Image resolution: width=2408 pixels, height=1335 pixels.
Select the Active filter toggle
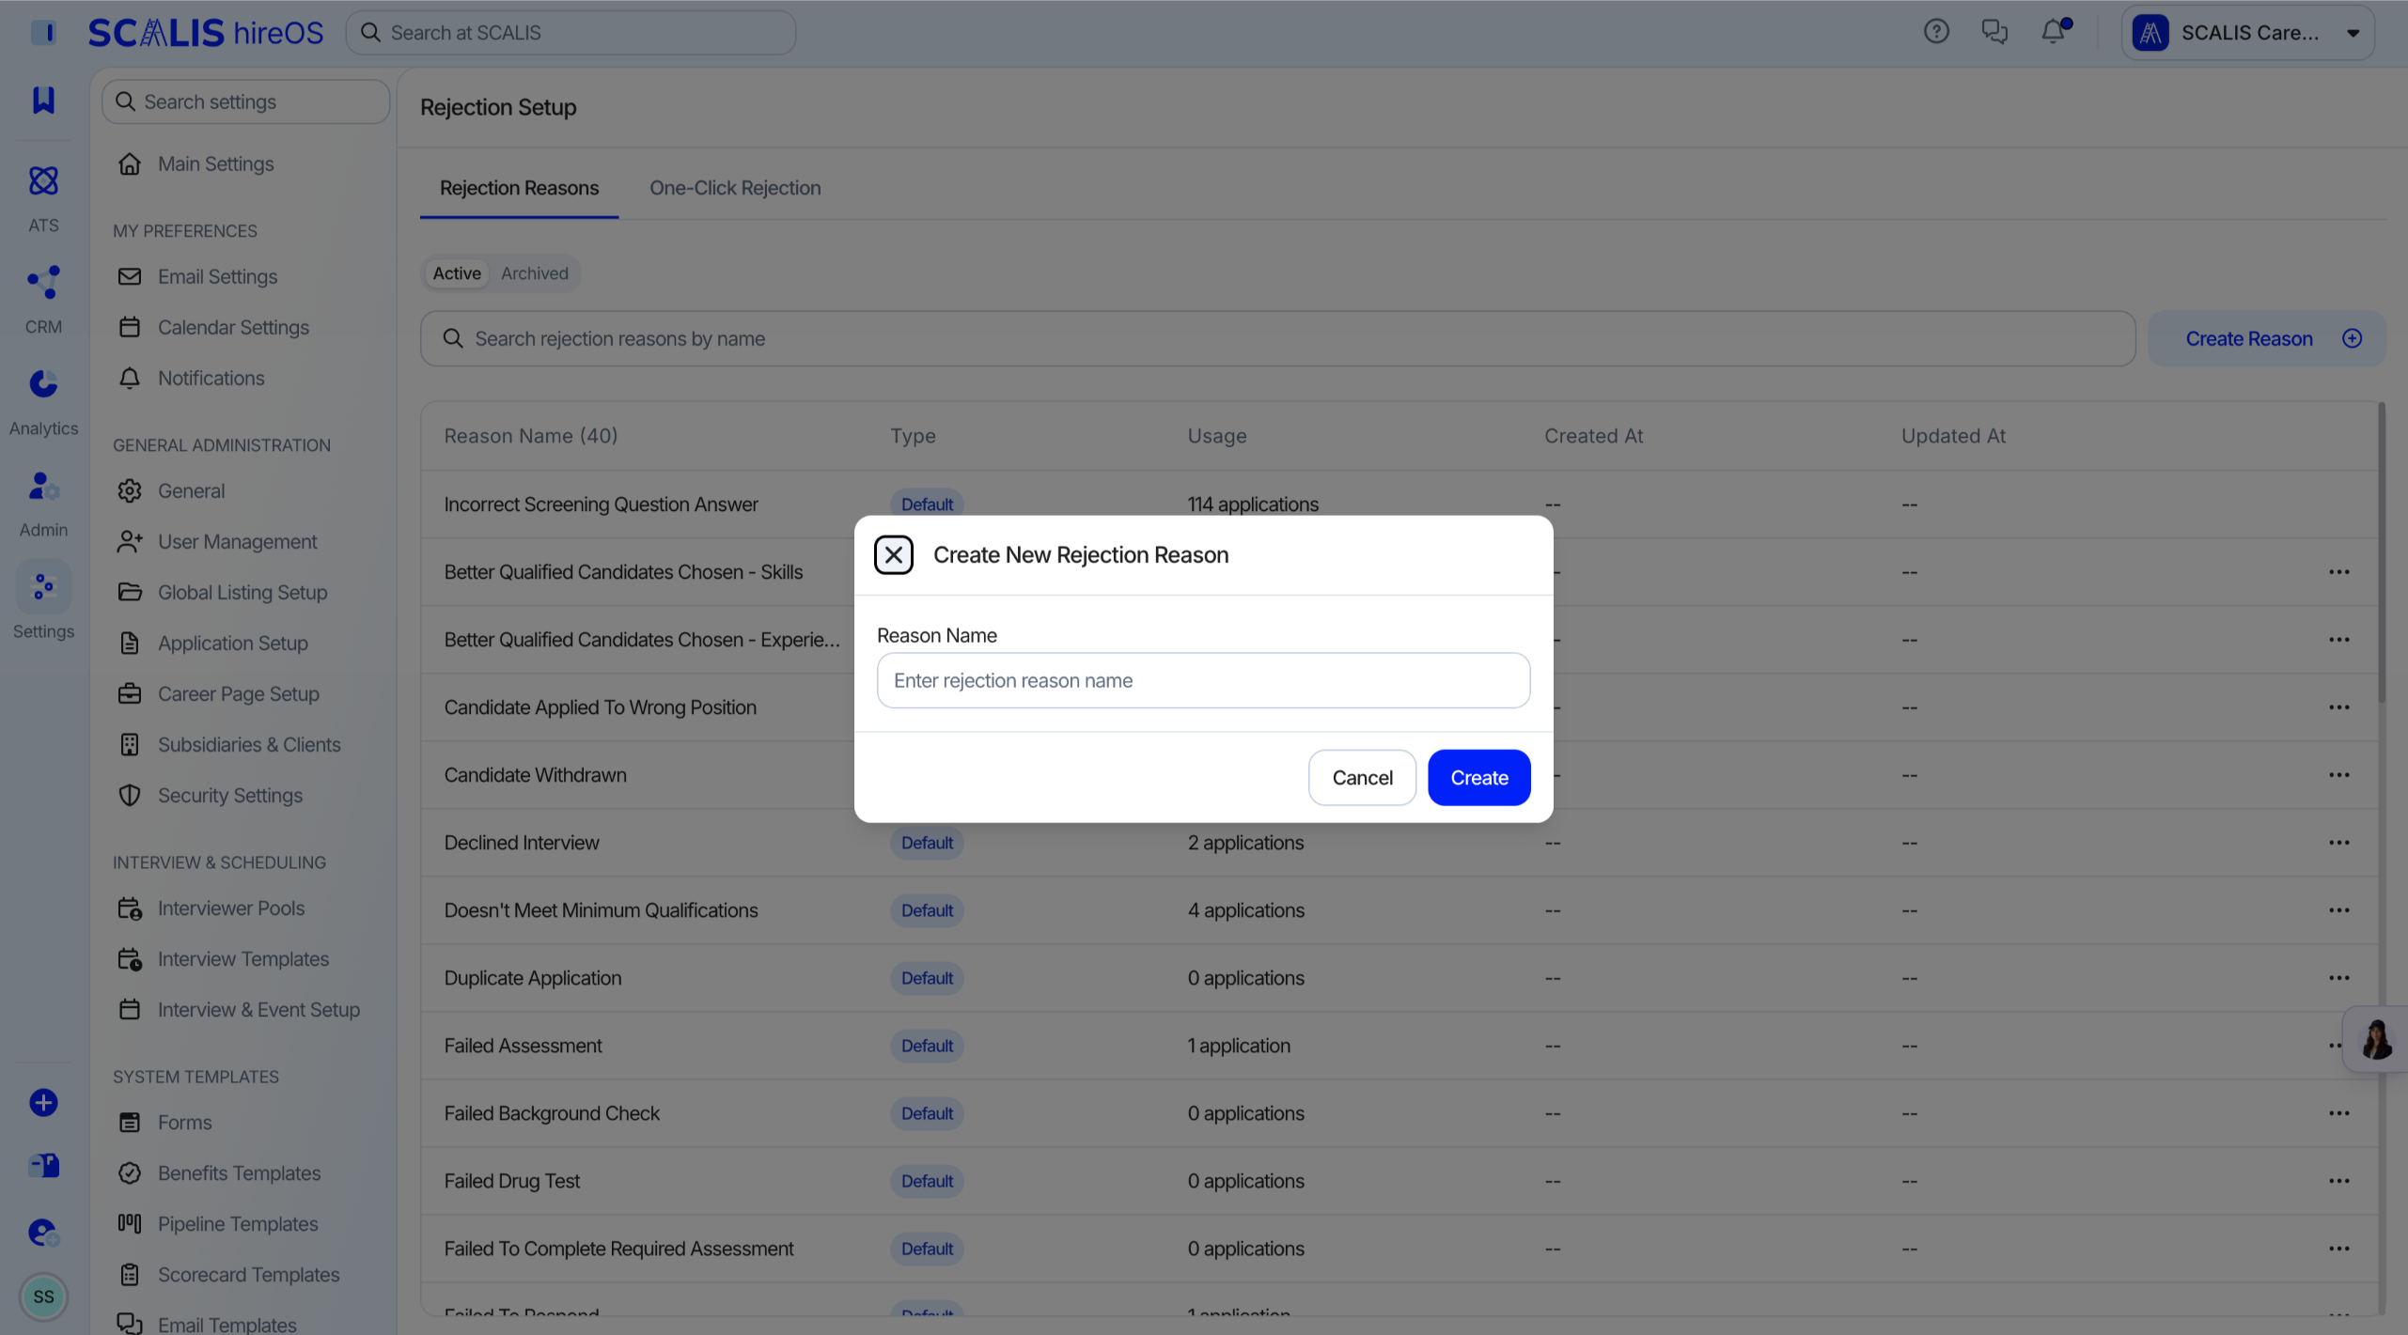[457, 273]
